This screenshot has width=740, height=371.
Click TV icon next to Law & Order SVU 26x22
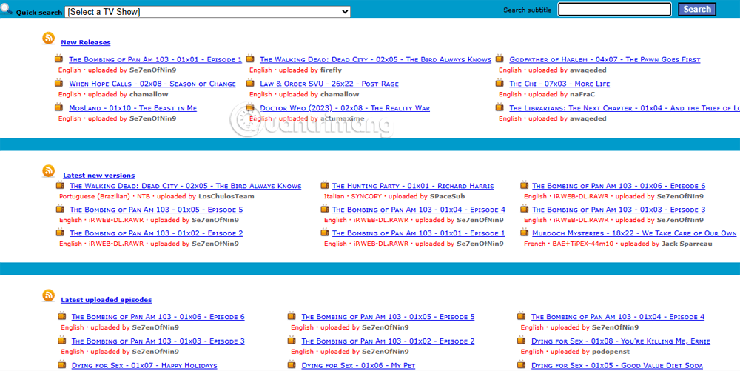(x=250, y=83)
